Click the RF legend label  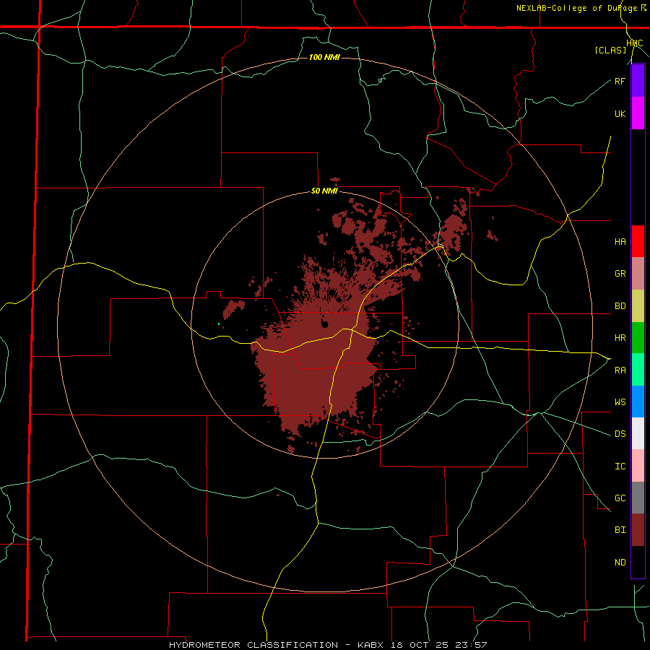tap(620, 81)
